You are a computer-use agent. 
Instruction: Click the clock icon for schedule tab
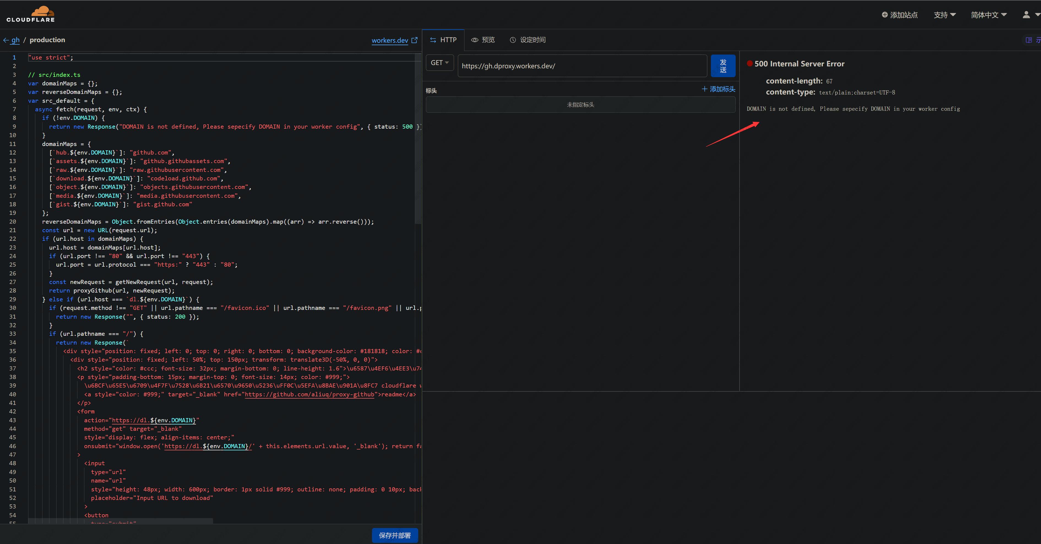(513, 40)
